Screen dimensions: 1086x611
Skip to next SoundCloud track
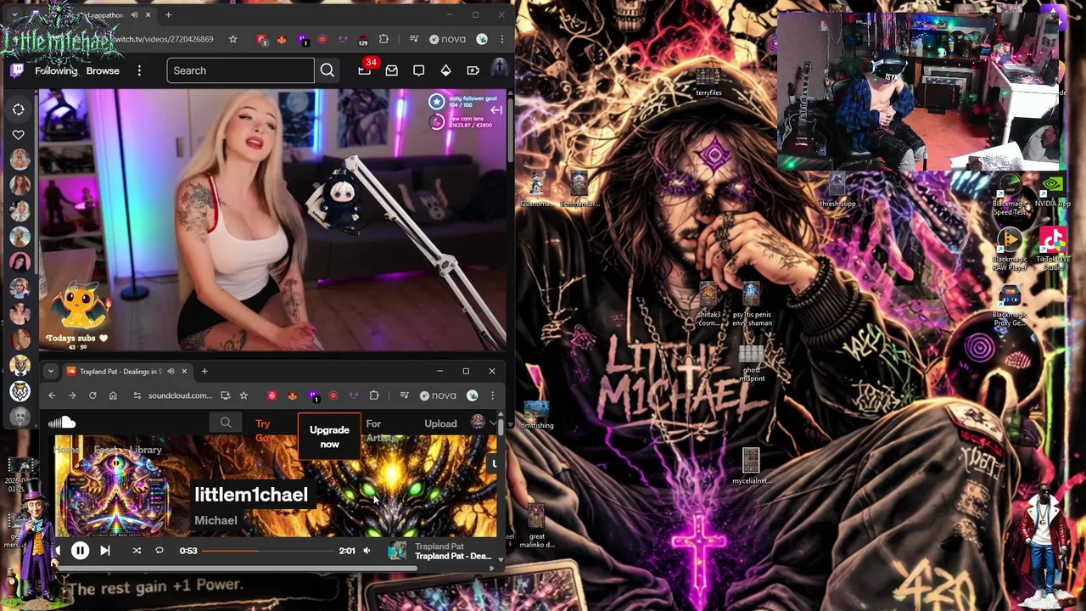[105, 551]
